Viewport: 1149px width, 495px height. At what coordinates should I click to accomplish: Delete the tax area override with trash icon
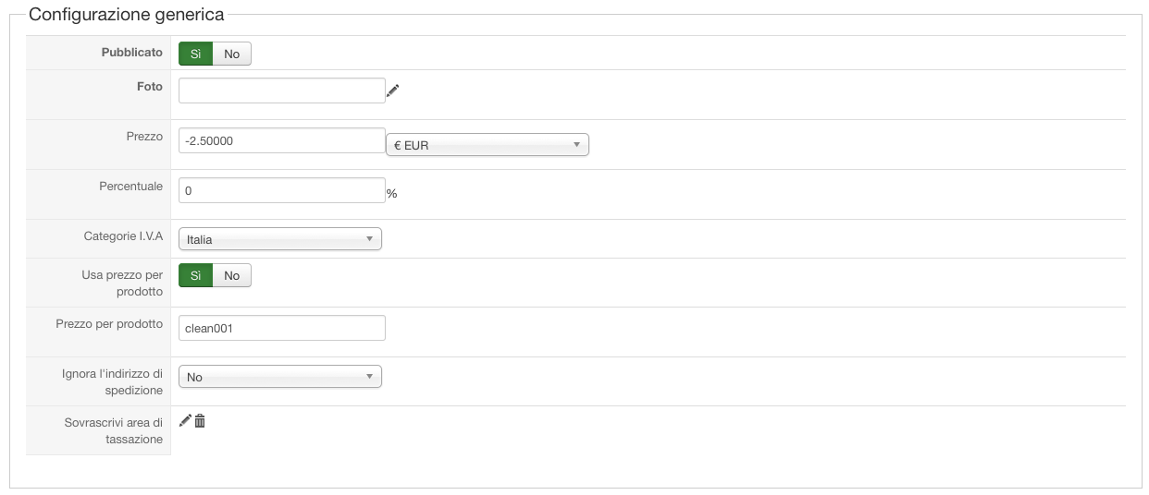click(200, 421)
